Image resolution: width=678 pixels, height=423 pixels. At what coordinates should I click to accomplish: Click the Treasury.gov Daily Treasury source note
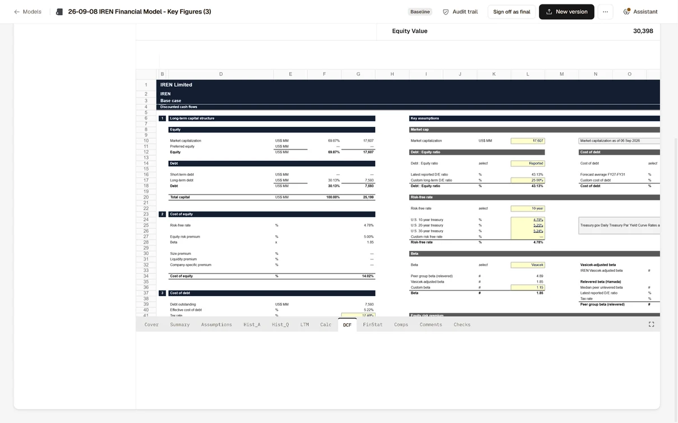point(619,225)
